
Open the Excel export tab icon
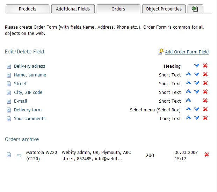[x=195, y=9]
